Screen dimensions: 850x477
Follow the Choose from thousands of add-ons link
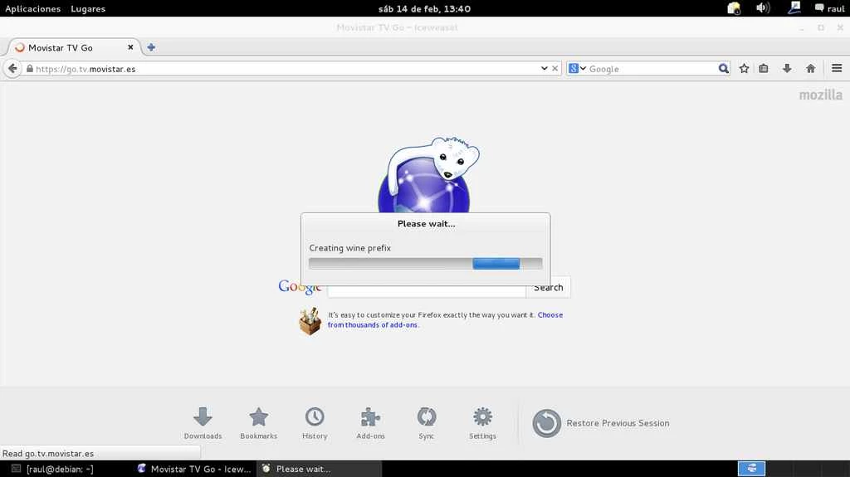445,320
